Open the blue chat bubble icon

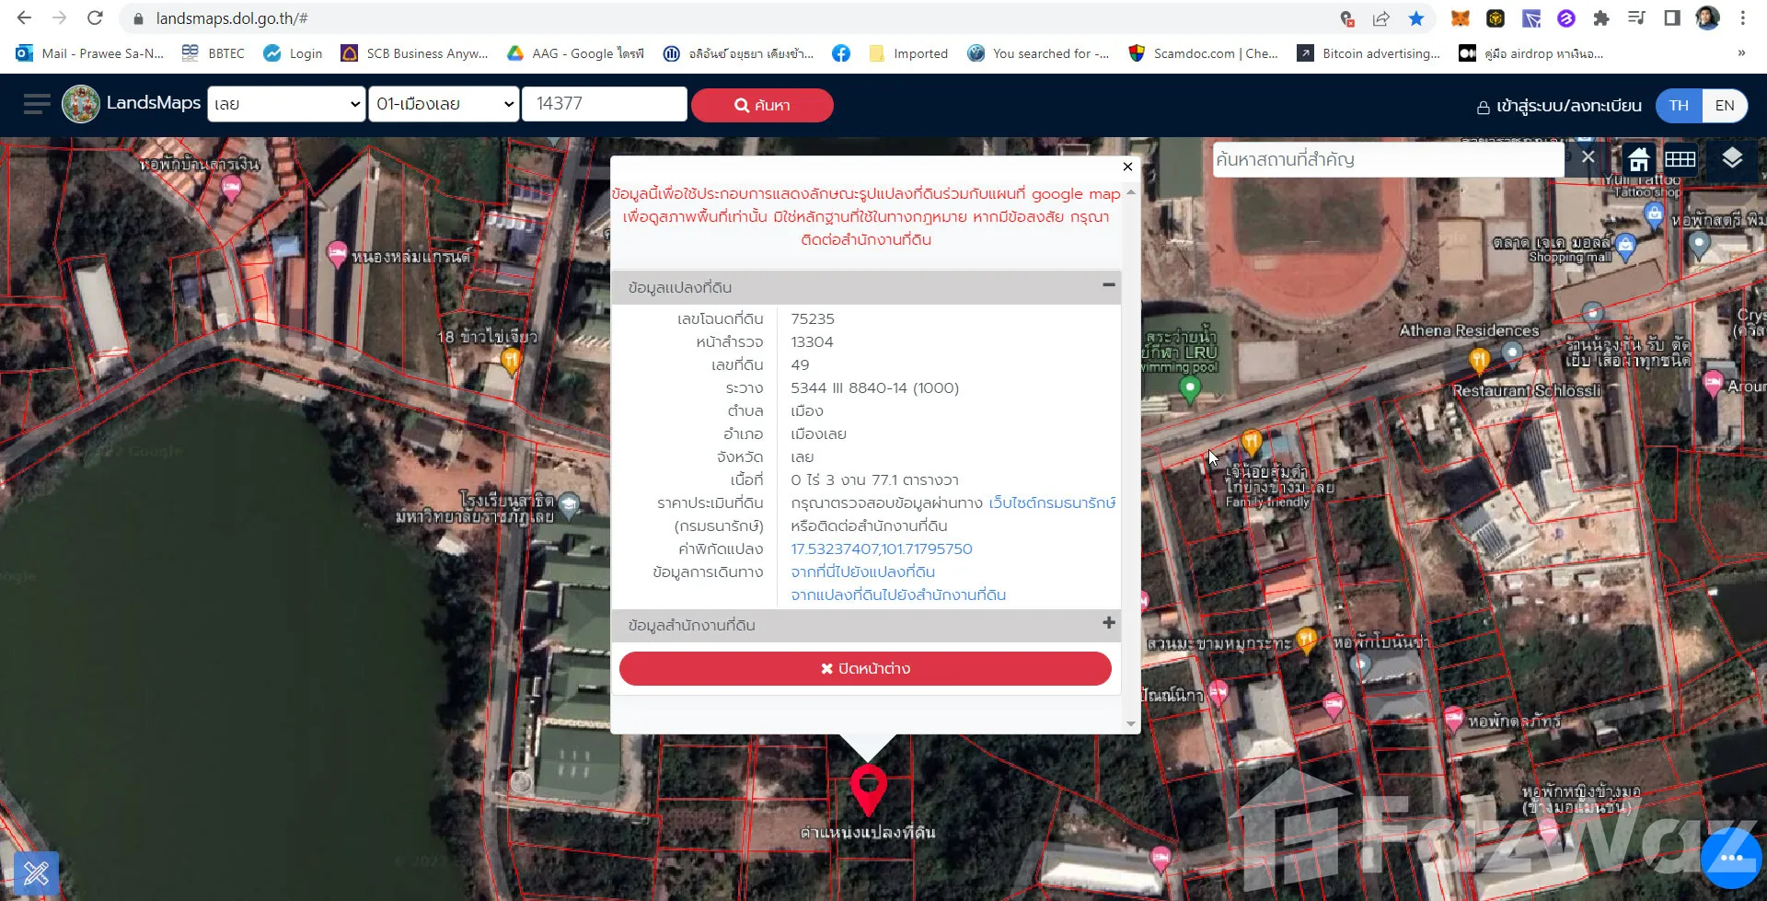tap(1731, 858)
